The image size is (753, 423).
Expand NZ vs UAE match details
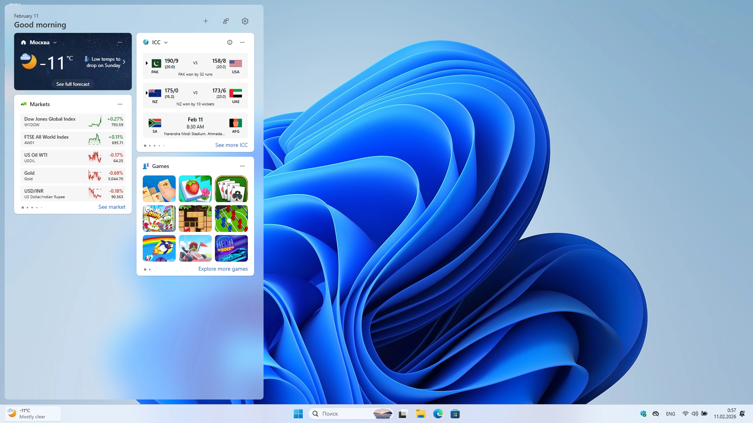point(147,93)
